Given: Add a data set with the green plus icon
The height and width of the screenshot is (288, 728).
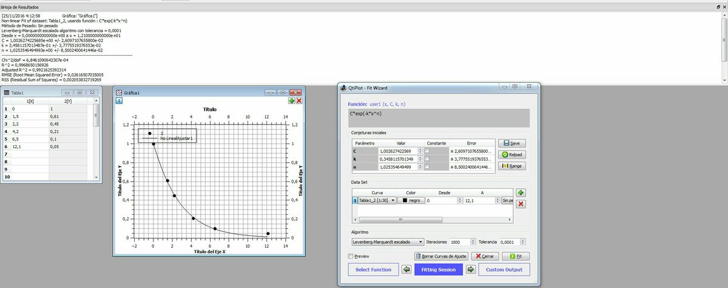Looking at the screenshot, I should coord(521,192).
